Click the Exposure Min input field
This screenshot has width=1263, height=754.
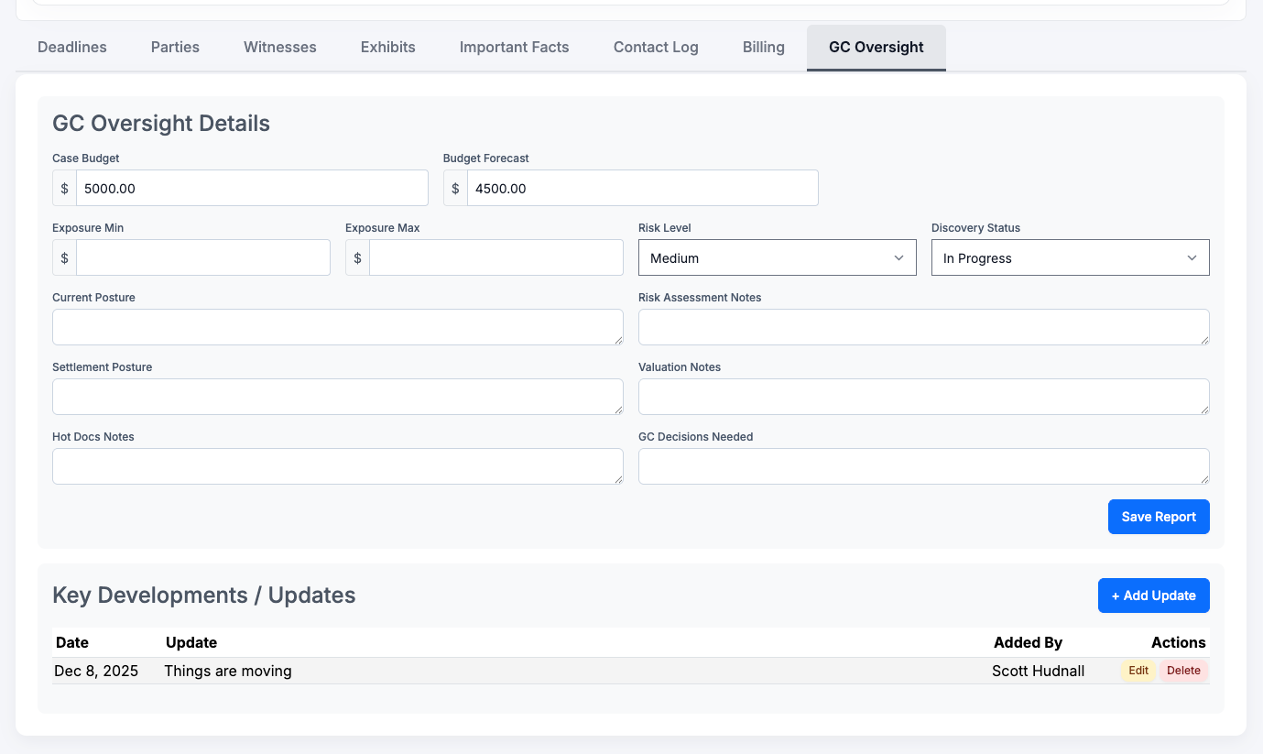click(202, 257)
